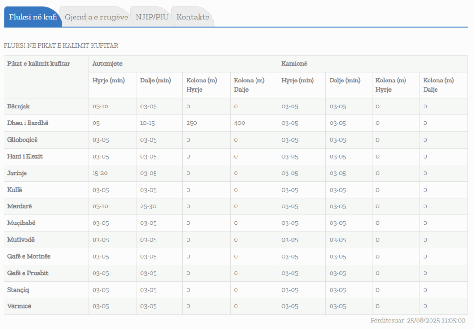Viewport: 474px width, 329px height.
Task: Select the 15-20 entry time for Jarinje
Action: [100, 173]
